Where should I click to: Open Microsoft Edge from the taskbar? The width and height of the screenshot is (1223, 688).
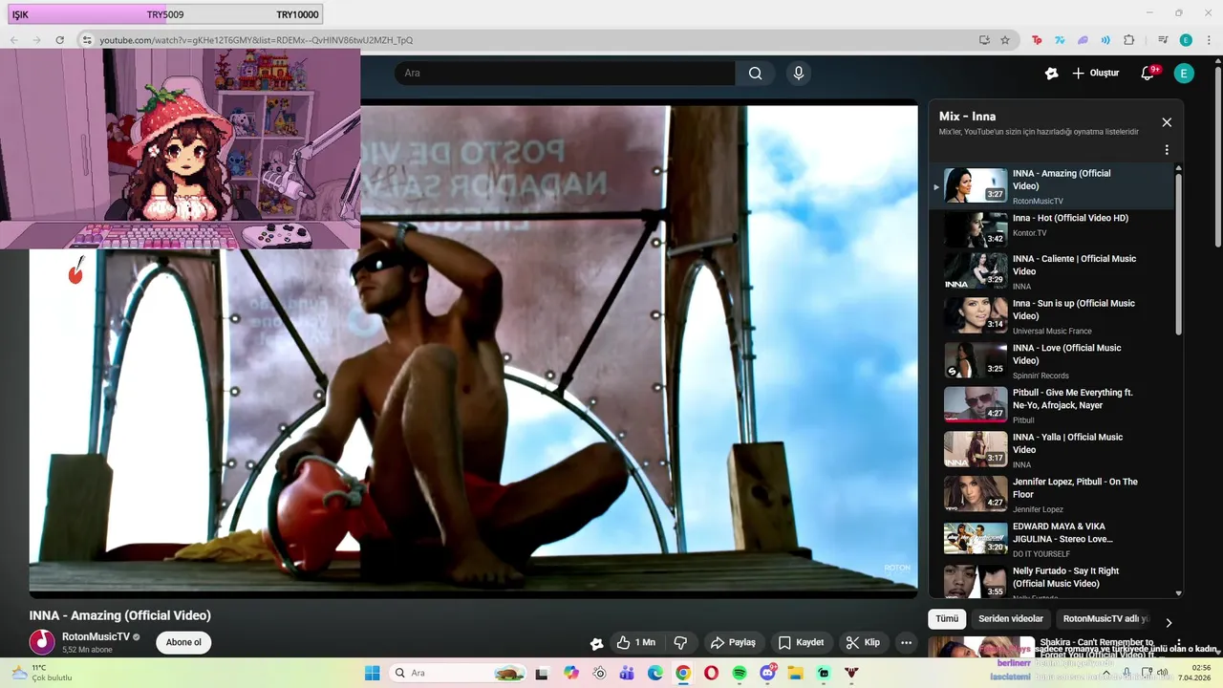coord(655,673)
